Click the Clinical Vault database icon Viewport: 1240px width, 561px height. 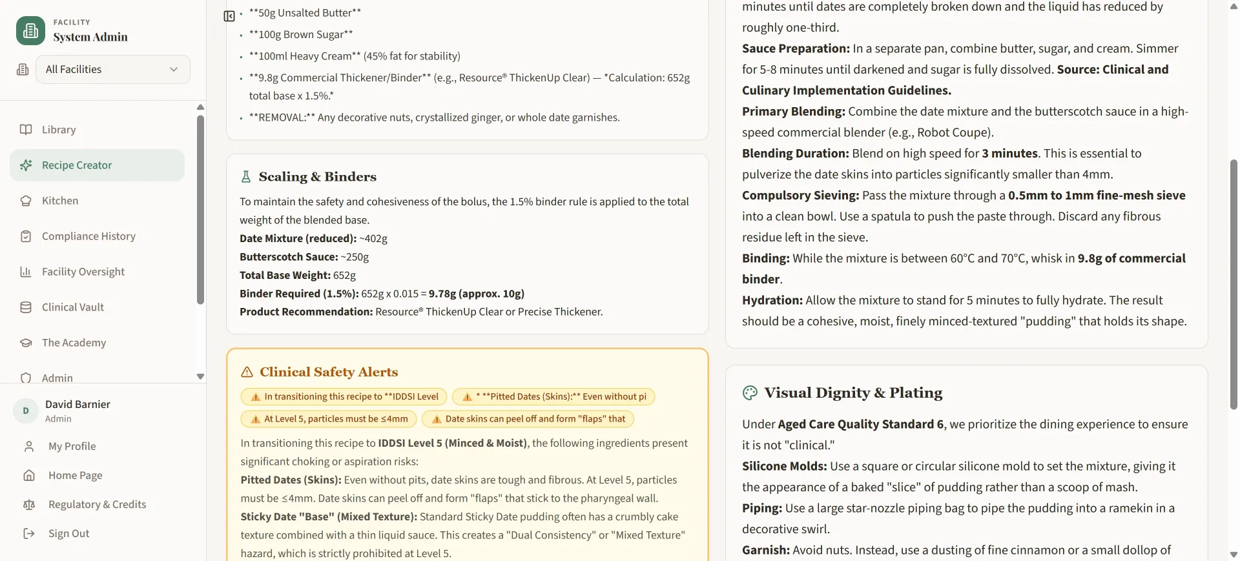(26, 307)
